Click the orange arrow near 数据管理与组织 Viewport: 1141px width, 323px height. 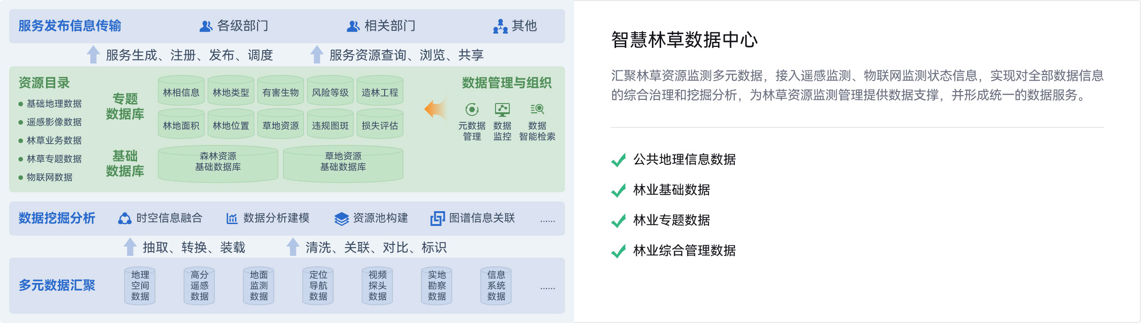(435, 109)
